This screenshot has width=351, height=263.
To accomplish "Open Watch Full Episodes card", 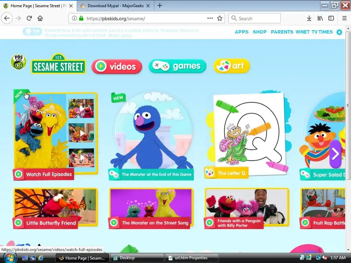I will (56, 134).
